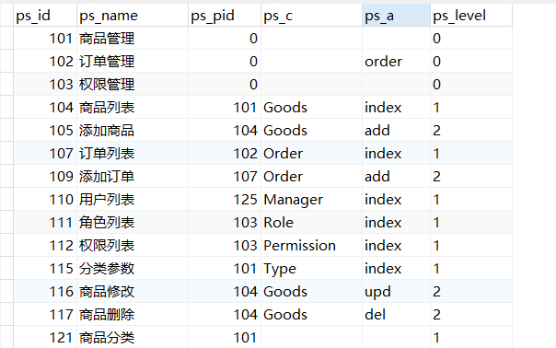Select the Order cell in row 107
The image size is (556, 348).
coord(311,154)
